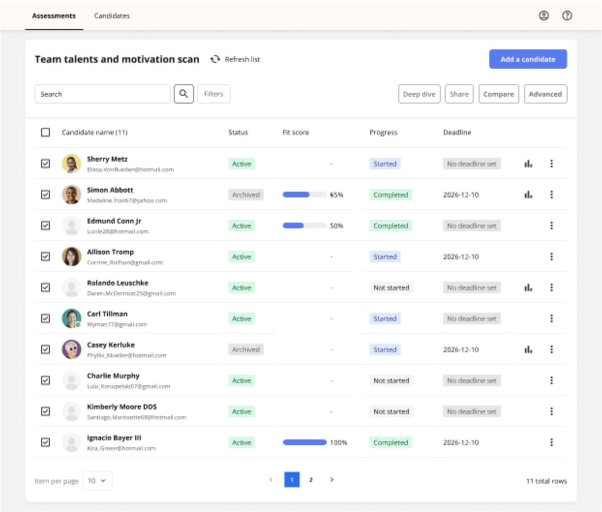Image resolution: width=602 pixels, height=512 pixels.
Task: Go to next page with right chevron
Action: [x=331, y=480]
